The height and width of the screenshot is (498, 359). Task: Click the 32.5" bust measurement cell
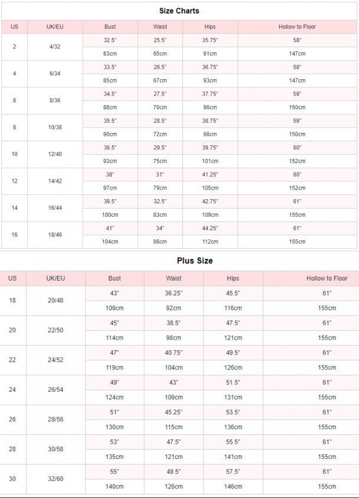(x=110, y=40)
